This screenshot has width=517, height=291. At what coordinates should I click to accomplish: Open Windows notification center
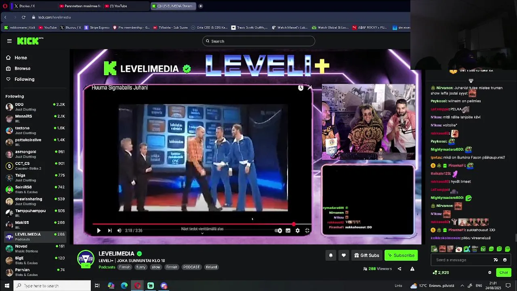tap(508, 286)
